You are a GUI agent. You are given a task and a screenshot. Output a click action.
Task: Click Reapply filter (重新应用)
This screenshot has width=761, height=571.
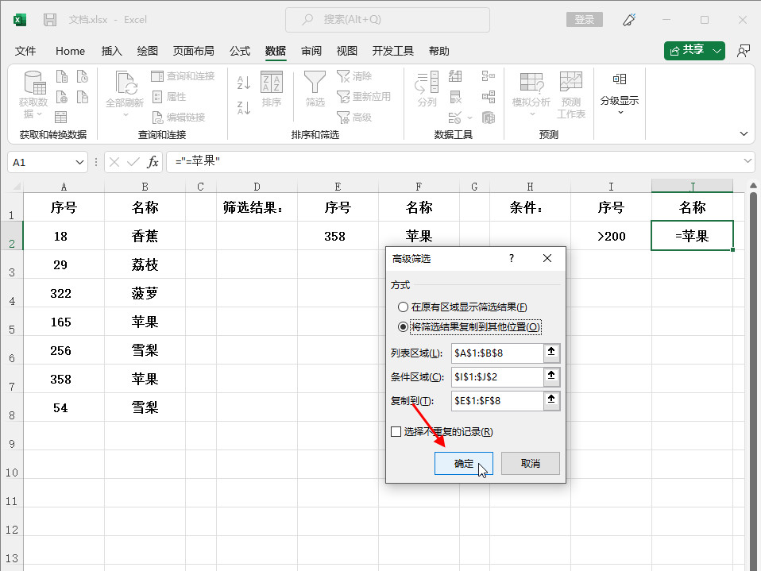(x=364, y=97)
